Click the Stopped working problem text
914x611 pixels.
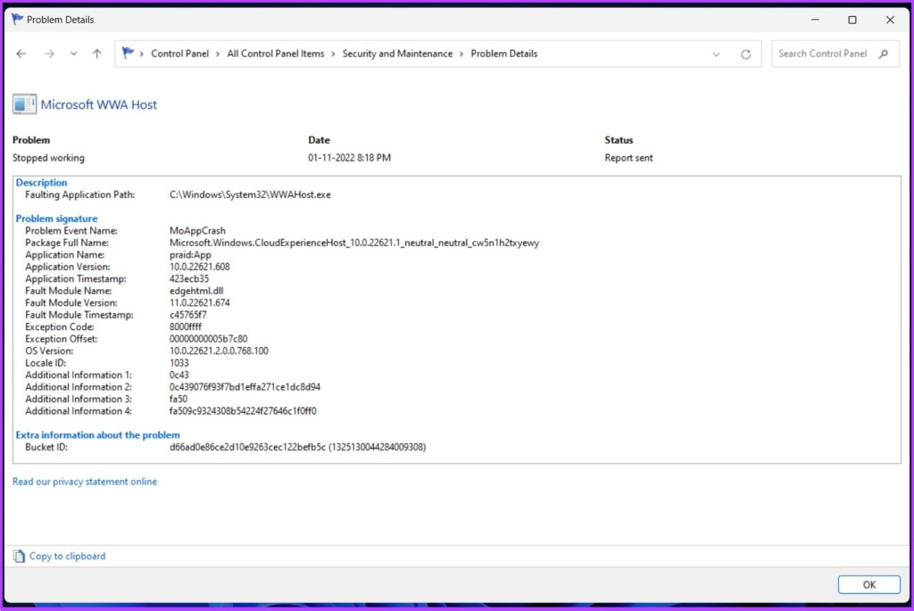point(48,158)
